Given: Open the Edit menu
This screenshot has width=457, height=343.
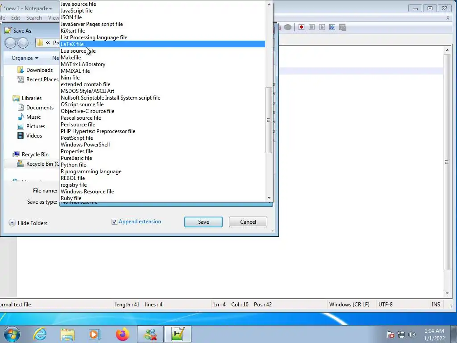Looking at the screenshot, I should coord(16,18).
